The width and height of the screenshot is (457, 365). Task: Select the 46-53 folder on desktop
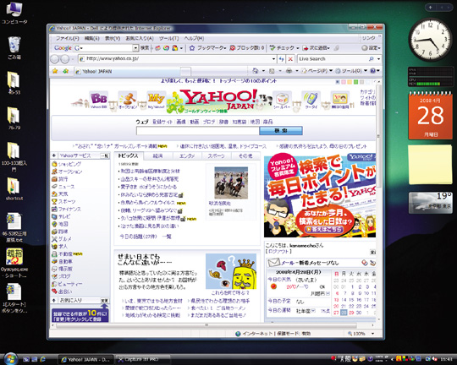coord(14,83)
